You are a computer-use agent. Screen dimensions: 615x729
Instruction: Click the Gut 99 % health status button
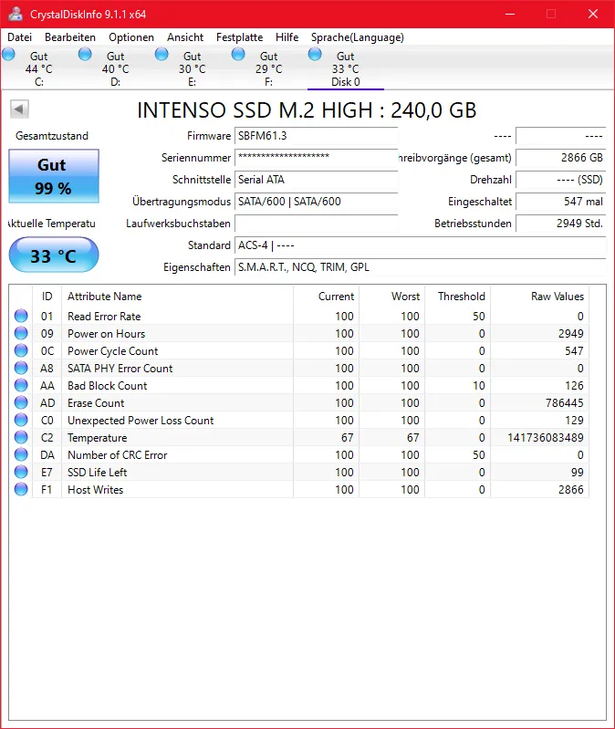point(53,176)
